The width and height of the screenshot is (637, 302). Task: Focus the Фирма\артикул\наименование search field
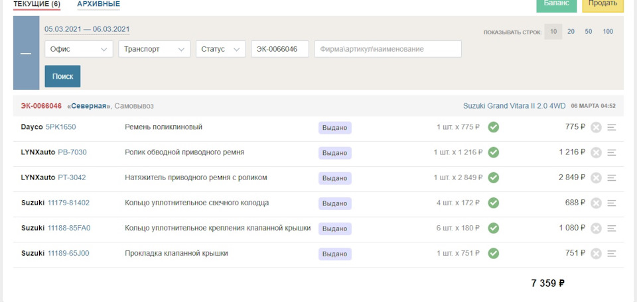388,49
